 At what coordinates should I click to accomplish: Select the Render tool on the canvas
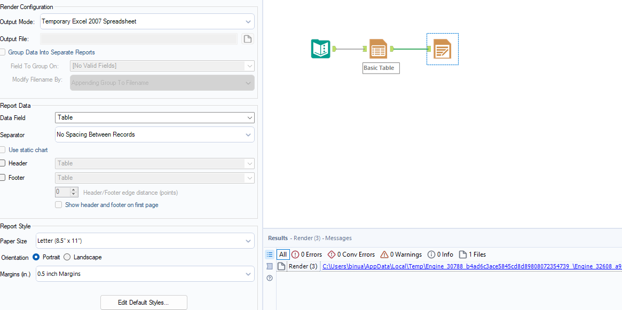tap(442, 49)
